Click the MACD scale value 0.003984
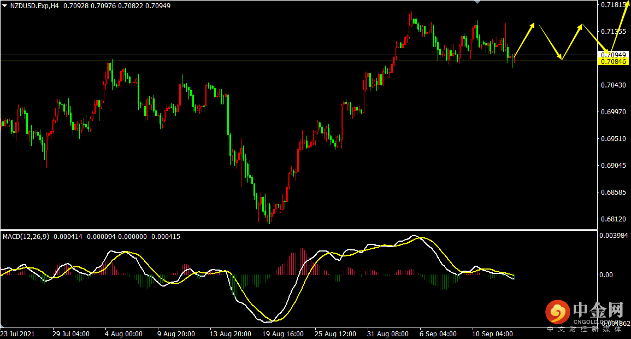The height and width of the screenshot is (339, 631). pos(614,236)
